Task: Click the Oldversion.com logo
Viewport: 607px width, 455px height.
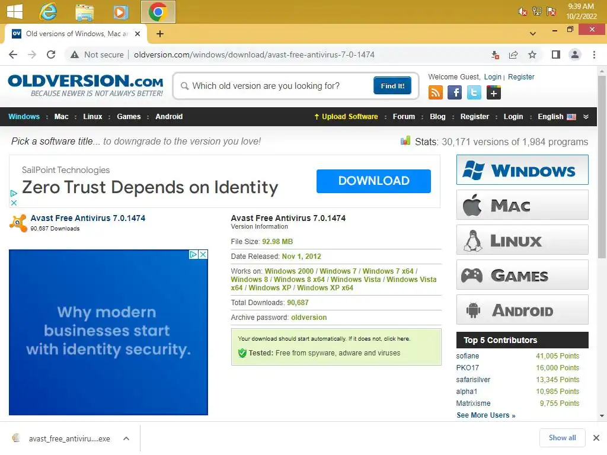Action: pyautogui.click(x=85, y=85)
